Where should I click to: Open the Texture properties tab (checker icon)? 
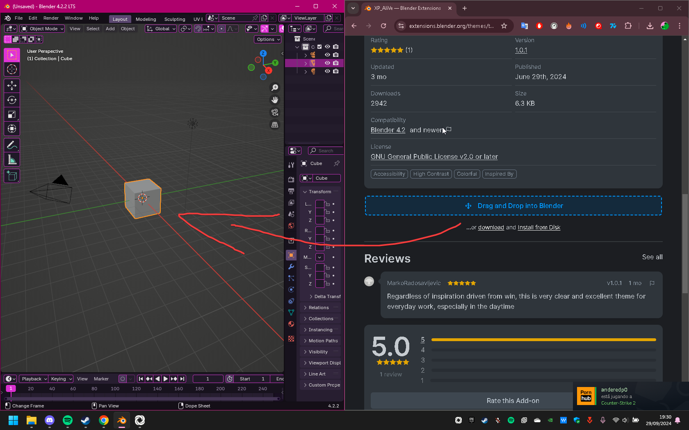[291, 339]
